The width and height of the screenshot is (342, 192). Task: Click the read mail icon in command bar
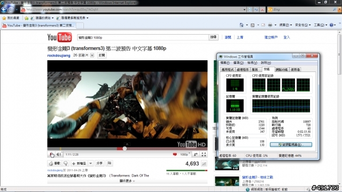[x=263, y=25]
